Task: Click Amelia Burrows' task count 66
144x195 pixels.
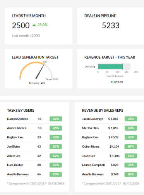Action: tap(39, 174)
